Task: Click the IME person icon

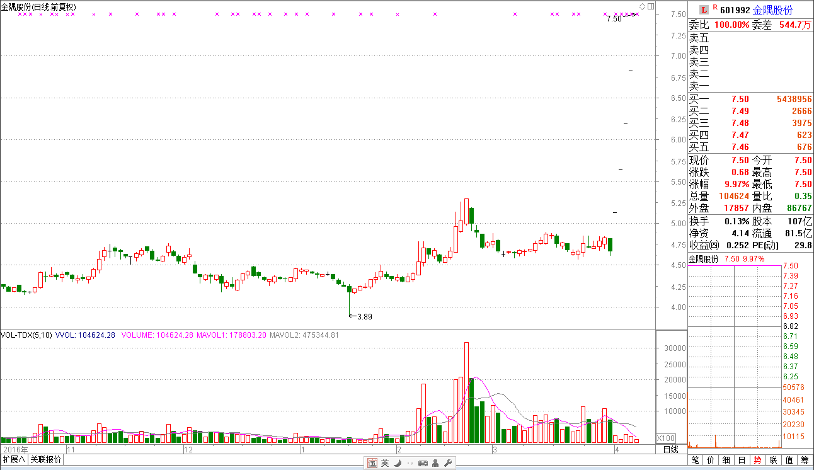Action: (x=435, y=464)
